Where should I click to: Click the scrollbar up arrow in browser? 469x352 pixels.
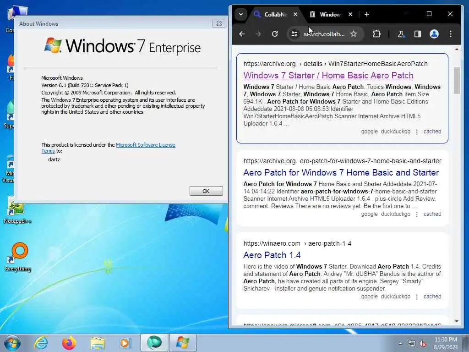click(x=457, y=49)
